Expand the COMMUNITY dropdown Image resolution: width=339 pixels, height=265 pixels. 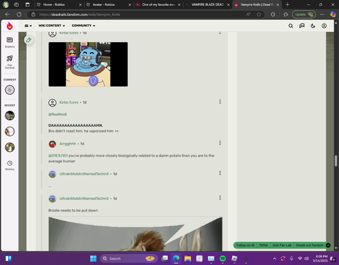coord(83,26)
